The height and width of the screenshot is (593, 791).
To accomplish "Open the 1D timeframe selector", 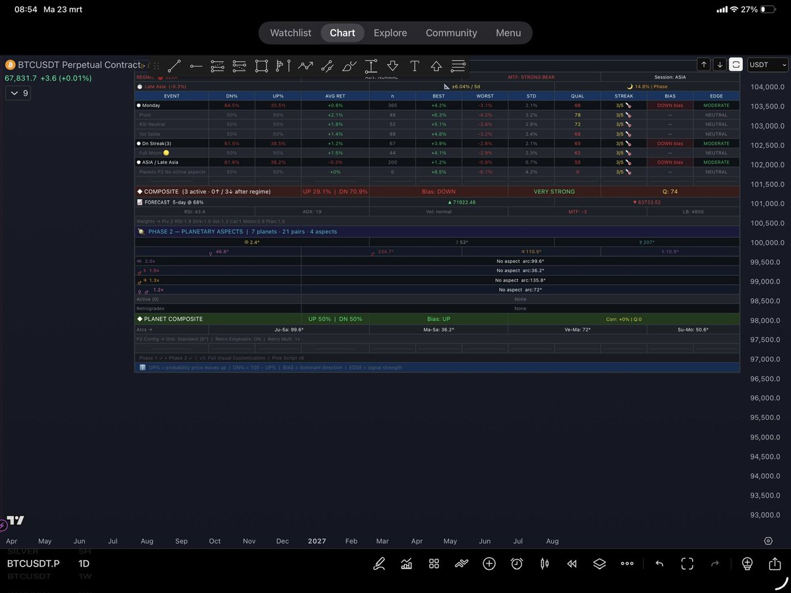I will (x=84, y=563).
